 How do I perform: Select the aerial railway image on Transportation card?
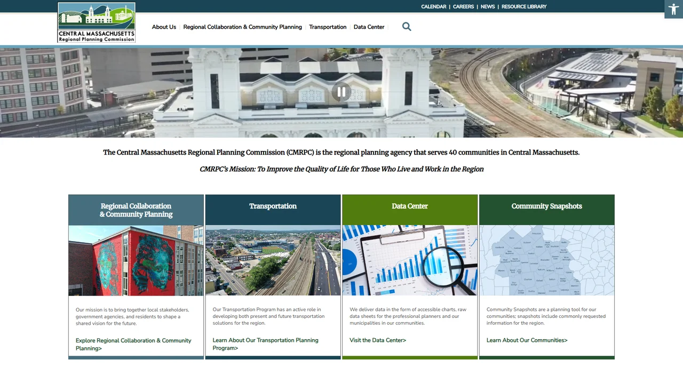[x=273, y=260]
